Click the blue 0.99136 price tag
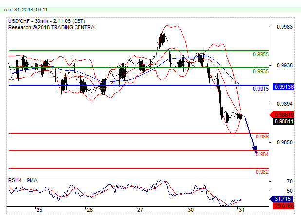 point(283,87)
